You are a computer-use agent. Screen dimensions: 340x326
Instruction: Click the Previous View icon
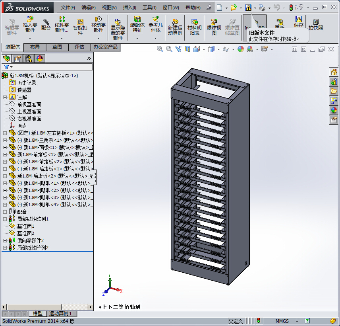[x=178, y=49]
